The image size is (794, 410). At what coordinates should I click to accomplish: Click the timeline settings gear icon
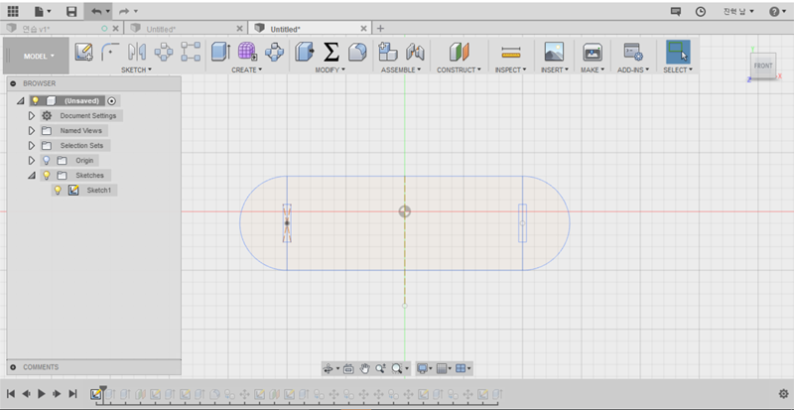(x=783, y=394)
